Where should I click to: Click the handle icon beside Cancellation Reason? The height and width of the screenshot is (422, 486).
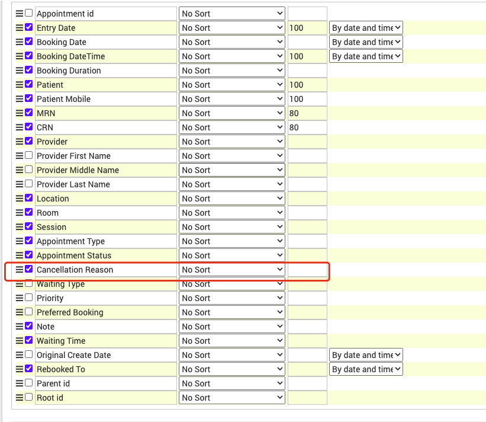click(20, 270)
